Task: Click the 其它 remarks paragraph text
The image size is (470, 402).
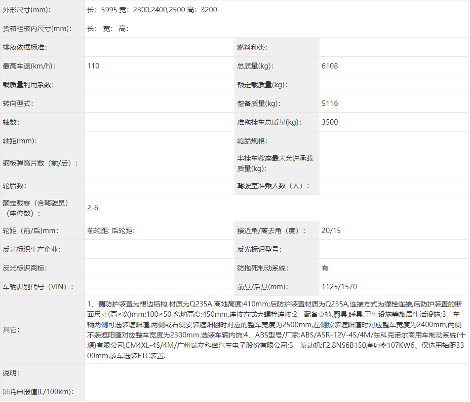Action: tap(276, 330)
